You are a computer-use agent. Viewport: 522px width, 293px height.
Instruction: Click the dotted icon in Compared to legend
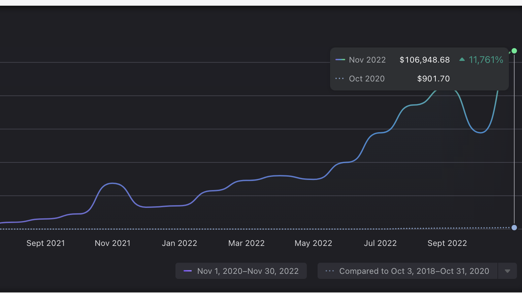pos(330,271)
